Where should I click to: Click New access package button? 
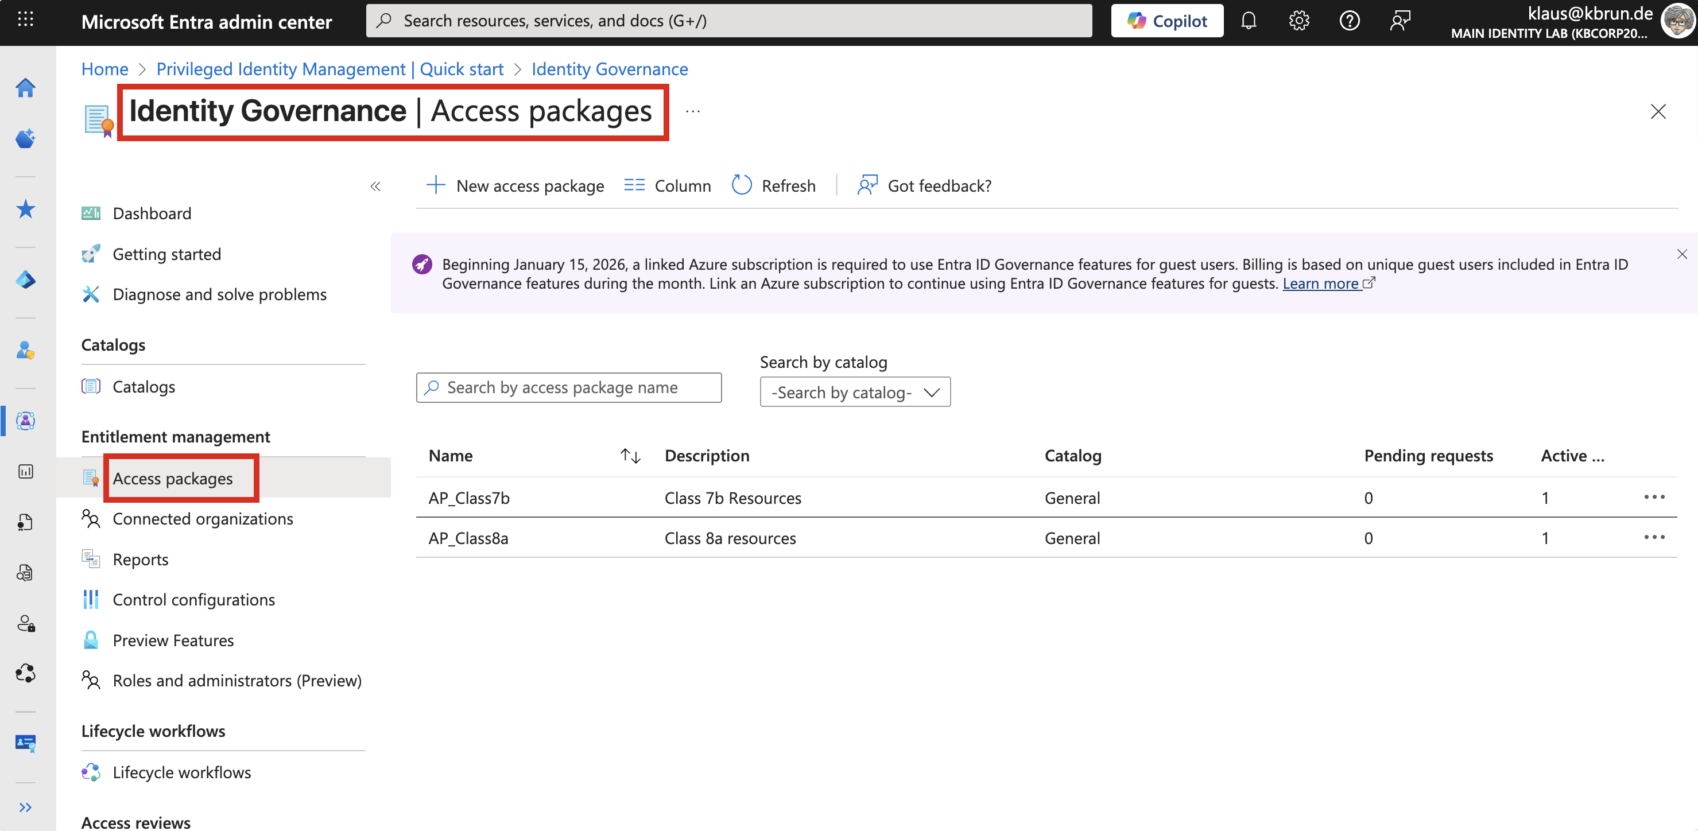coord(515,186)
